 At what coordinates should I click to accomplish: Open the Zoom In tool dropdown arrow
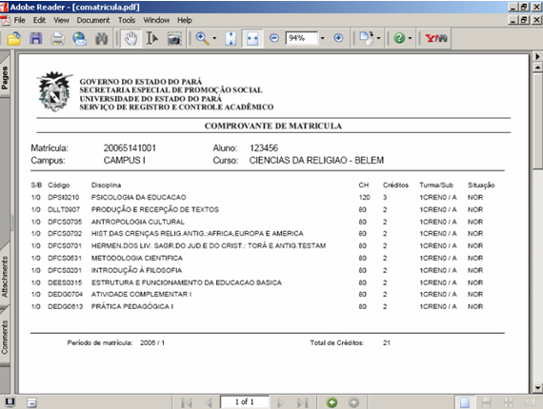(214, 38)
